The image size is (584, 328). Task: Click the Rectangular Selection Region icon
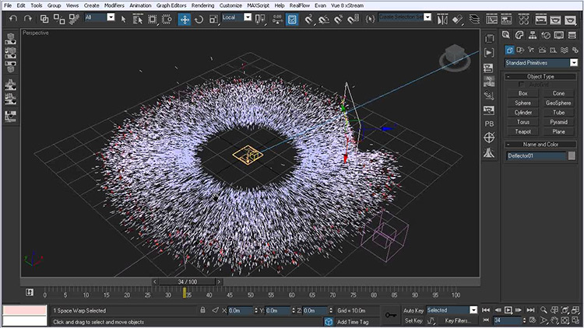(153, 19)
